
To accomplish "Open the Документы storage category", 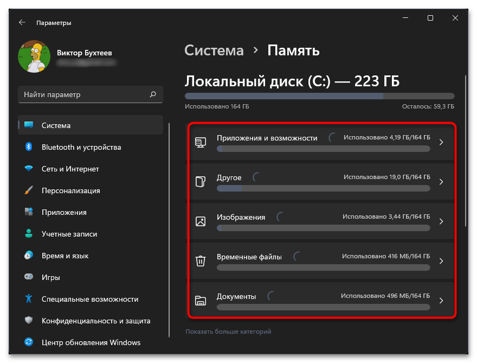I will click(319, 300).
